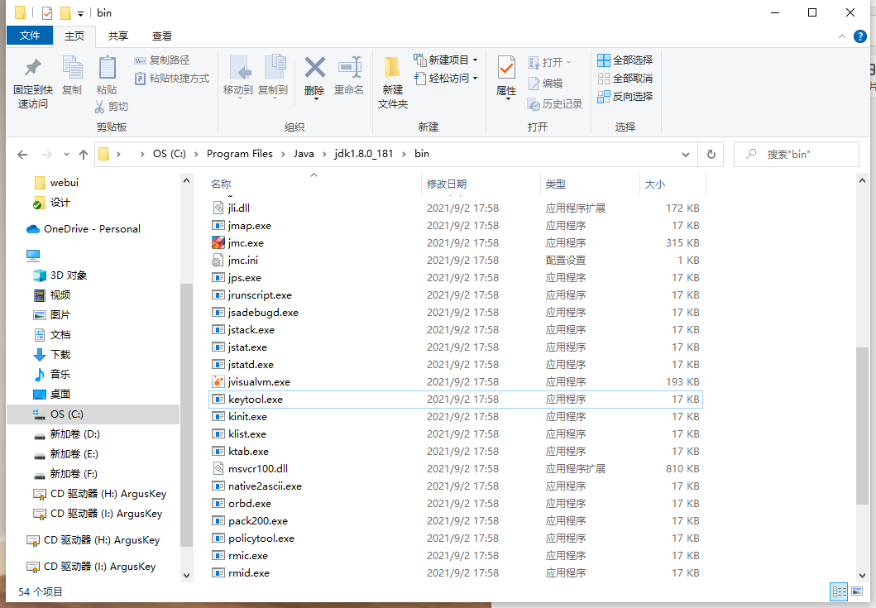Switch to the View (查看) tab
This screenshot has height=608, width=876.
coord(162,36)
